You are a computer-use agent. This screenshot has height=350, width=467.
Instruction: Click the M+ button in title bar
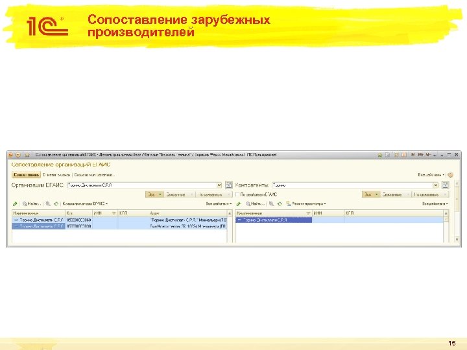pyautogui.click(x=420, y=155)
